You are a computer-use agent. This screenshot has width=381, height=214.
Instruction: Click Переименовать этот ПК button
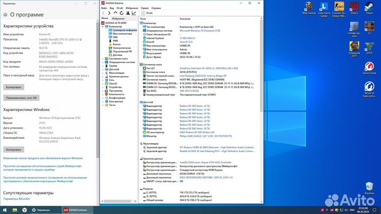coord(21,98)
